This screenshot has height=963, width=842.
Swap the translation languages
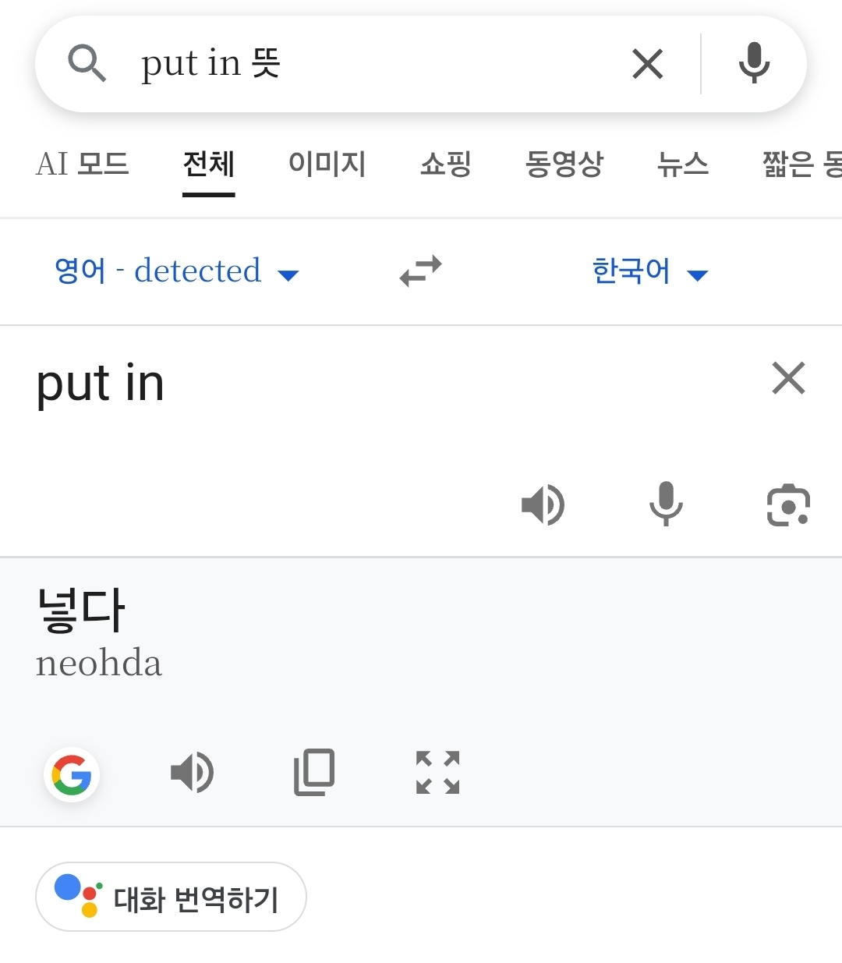(x=420, y=271)
